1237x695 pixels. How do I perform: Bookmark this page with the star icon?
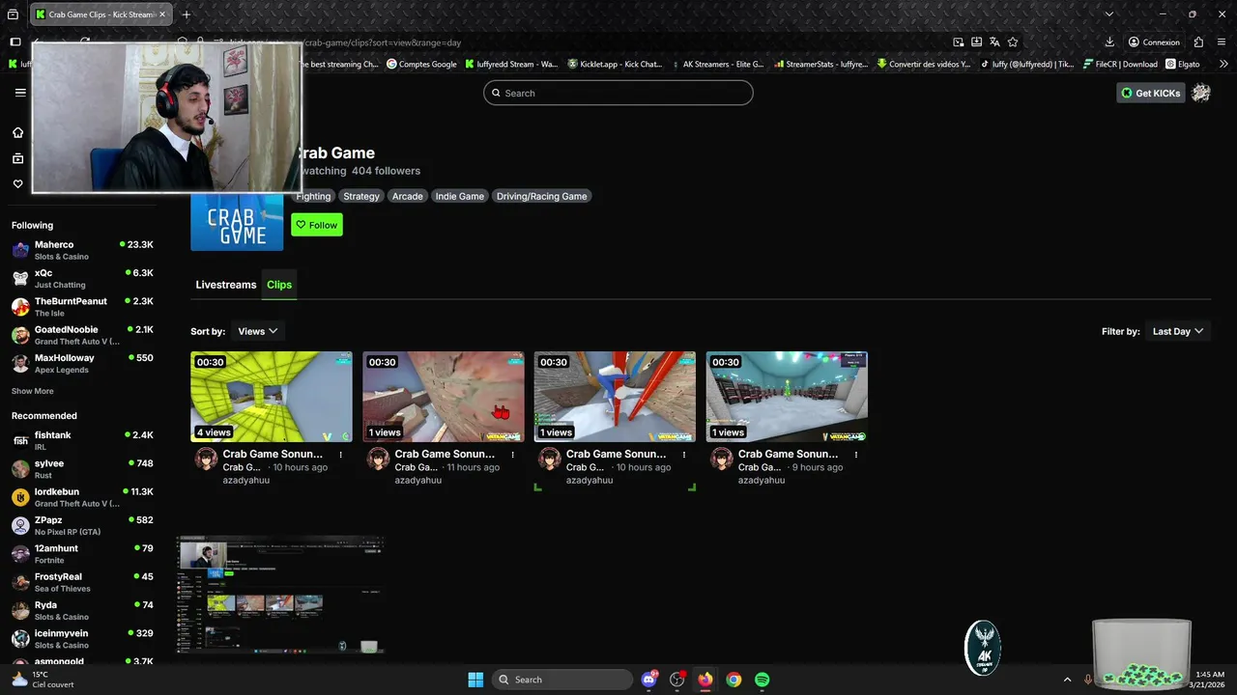1013,42
